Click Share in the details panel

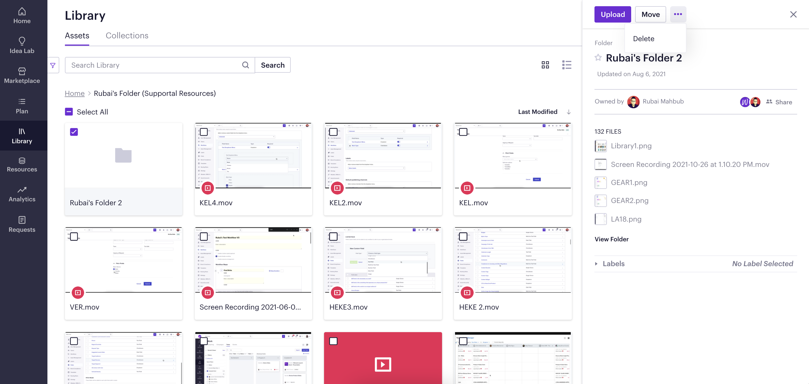point(779,102)
